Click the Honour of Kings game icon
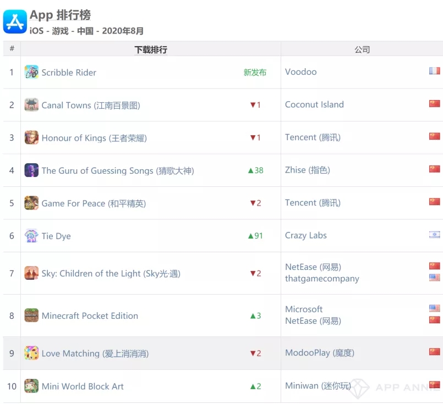This screenshot has width=443, height=404. [31, 137]
